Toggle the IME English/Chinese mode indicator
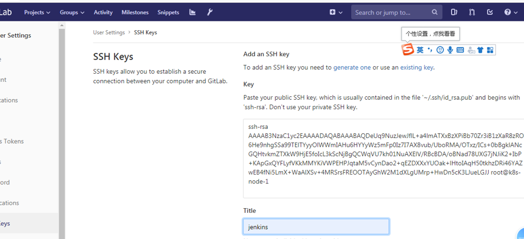 (420, 50)
